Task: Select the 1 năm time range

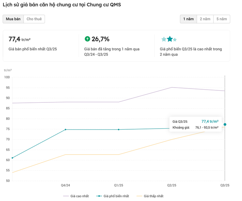Action: click(188, 19)
